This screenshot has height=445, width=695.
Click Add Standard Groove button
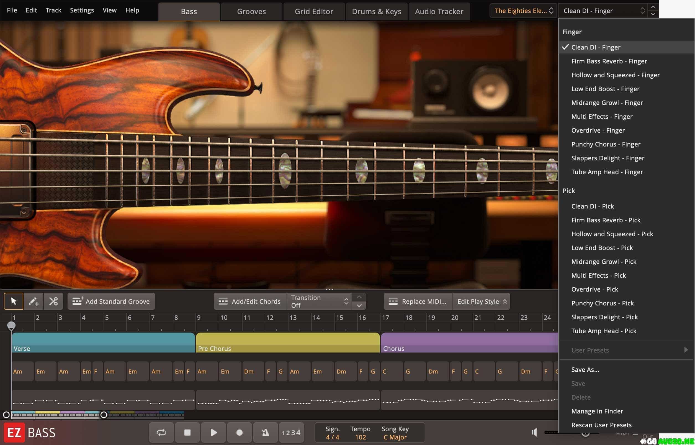[111, 301]
